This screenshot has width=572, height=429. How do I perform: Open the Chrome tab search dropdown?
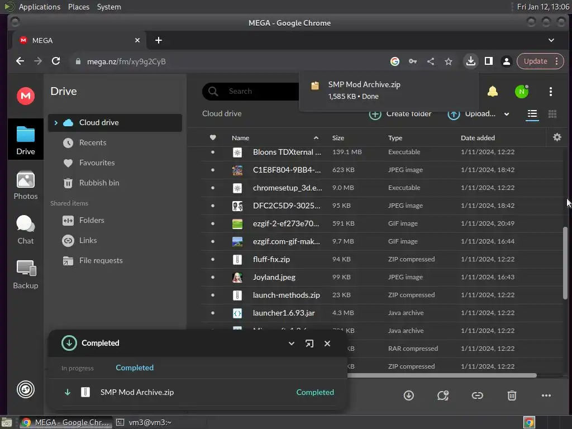click(x=551, y=40)
